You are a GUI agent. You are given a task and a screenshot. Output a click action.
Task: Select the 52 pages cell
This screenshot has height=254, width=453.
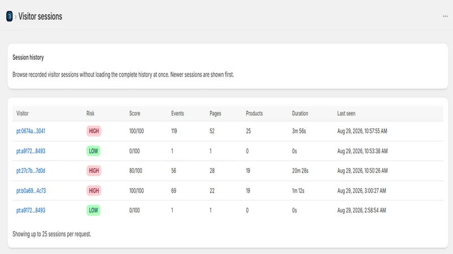212,131
